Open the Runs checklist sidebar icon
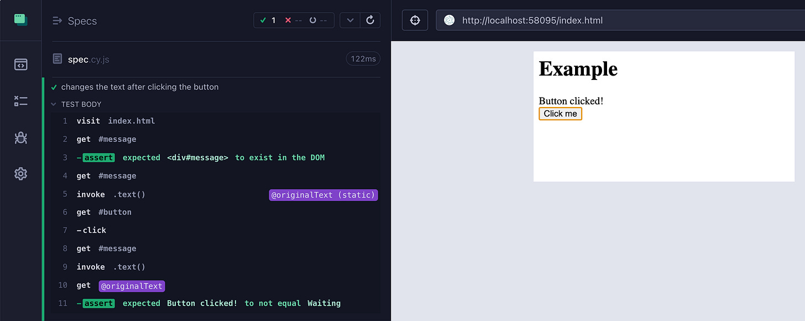Viewport: 805px width, 321px height. click(20, 101)
